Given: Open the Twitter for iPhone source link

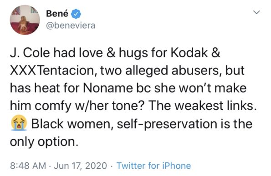Looking at the screenshot, I should click(153, 166).
